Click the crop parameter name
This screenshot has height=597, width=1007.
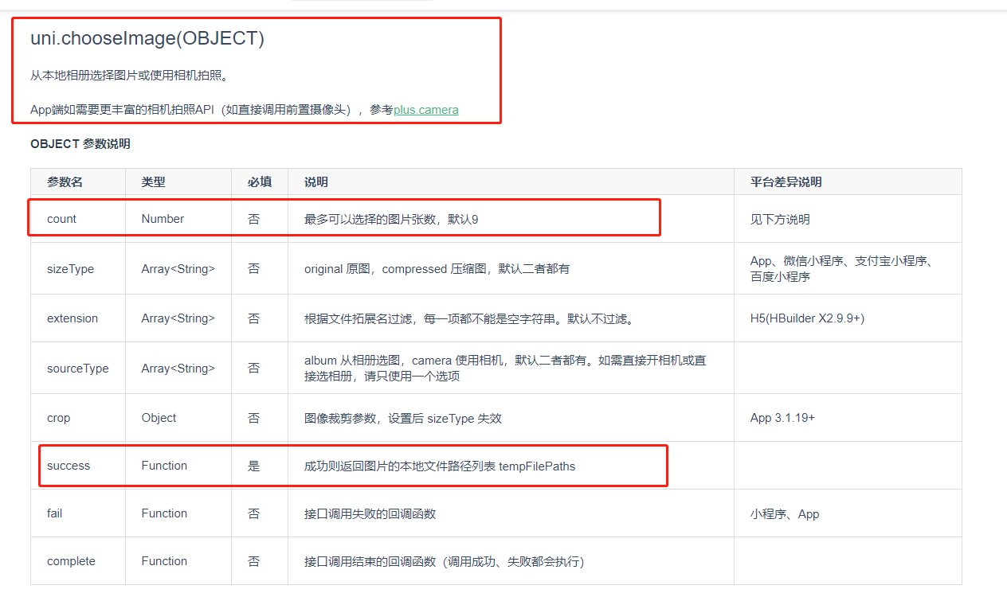[x=58, y=417]
